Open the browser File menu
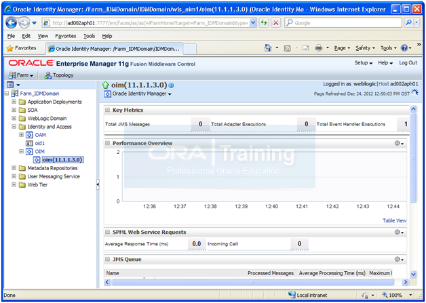 point(11,36)
